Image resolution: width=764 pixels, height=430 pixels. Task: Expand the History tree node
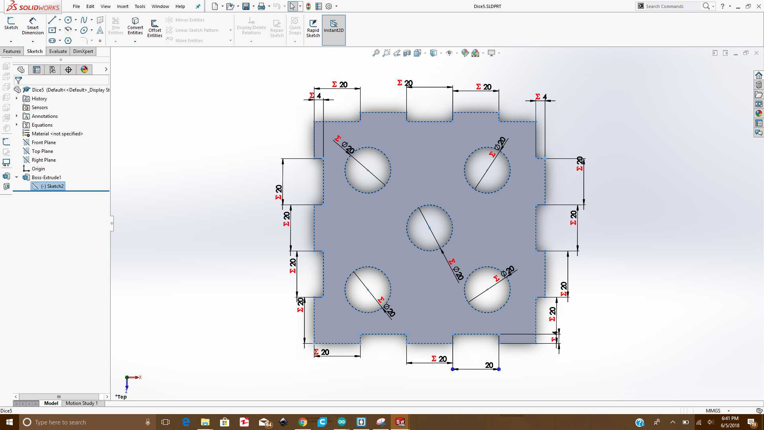pos(17,98)
